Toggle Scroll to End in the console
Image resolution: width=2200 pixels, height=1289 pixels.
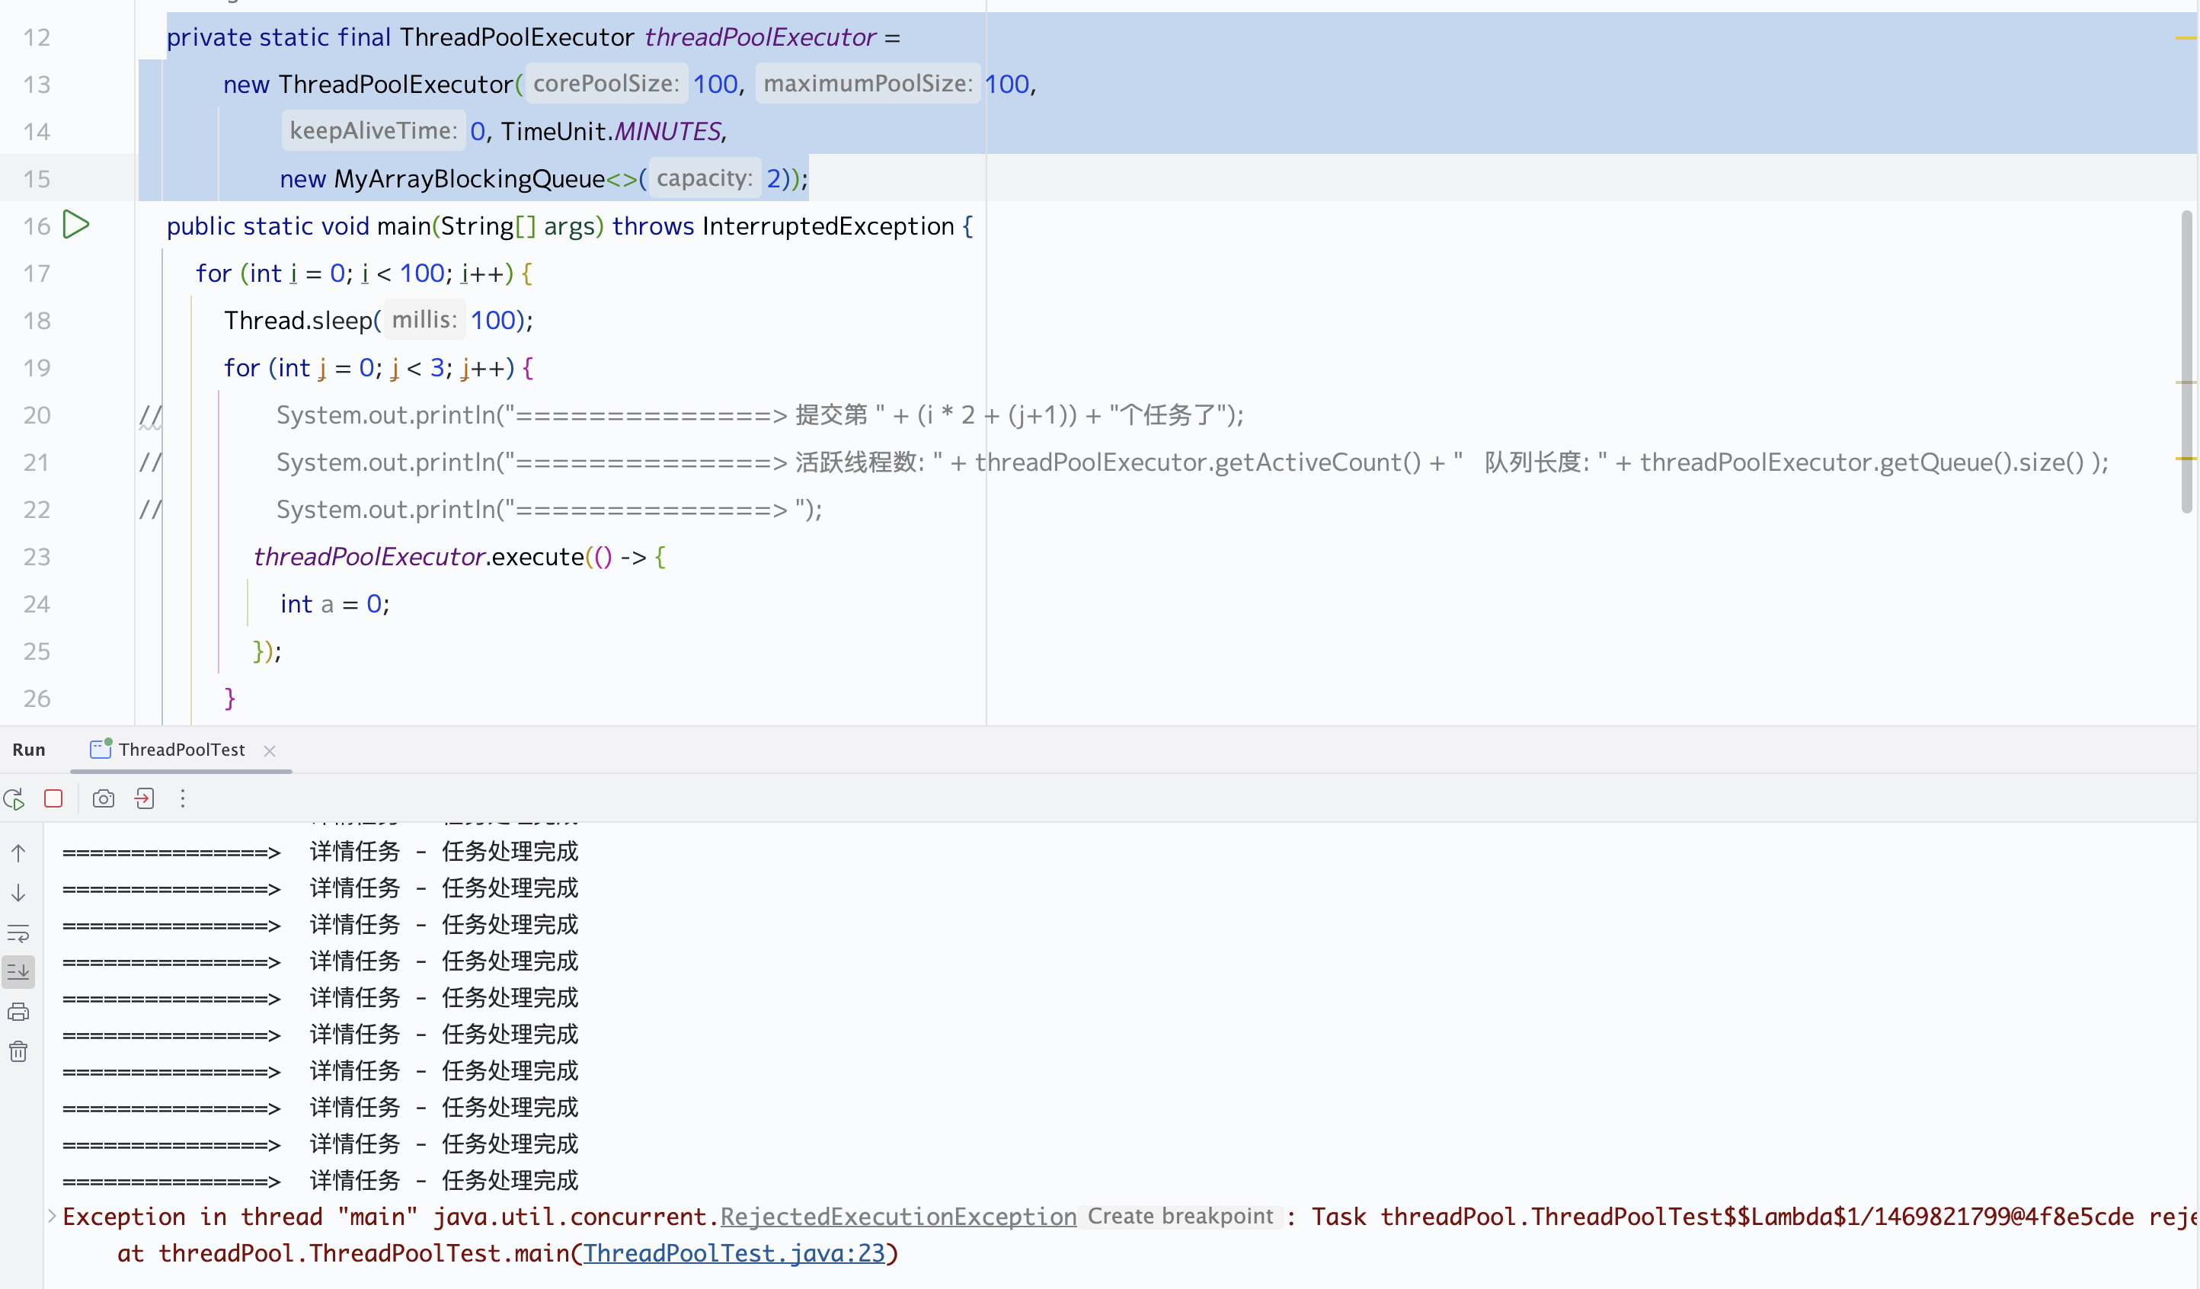point(18,972)
